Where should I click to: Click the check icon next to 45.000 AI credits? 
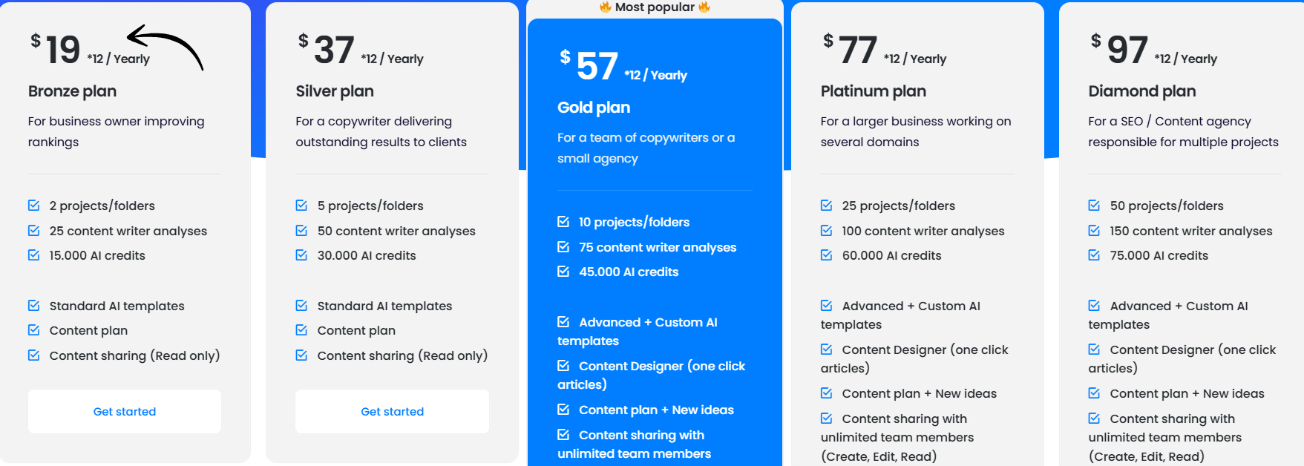click(563, 272)
